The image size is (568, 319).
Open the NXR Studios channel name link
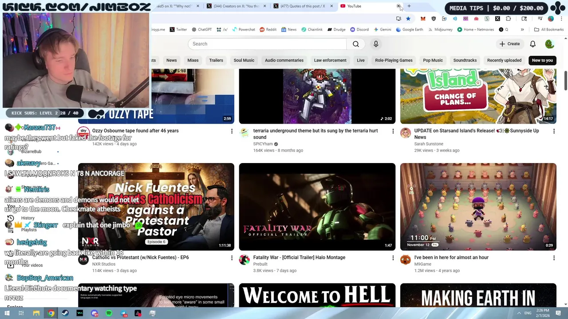104,264
